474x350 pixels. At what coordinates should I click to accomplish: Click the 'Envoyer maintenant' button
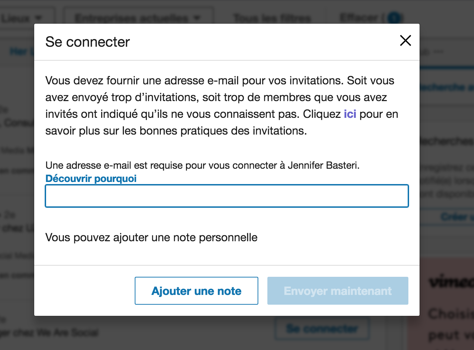coord(338,291)
